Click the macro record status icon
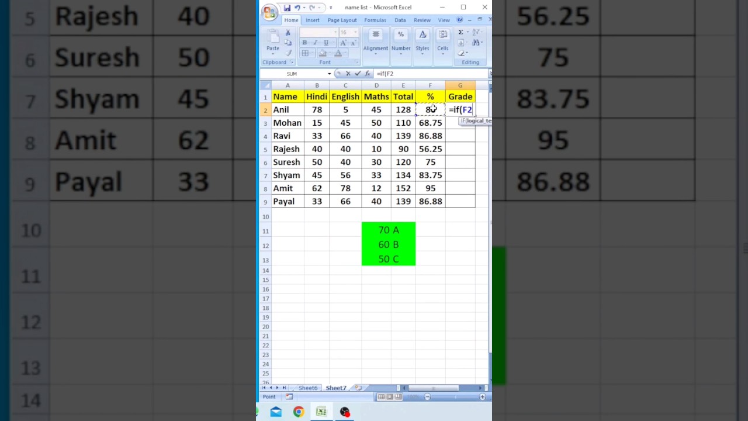 pyautogui.click(x=289, y=396)
